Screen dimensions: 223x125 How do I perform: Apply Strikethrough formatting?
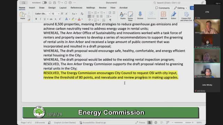(x=51, y=19)
